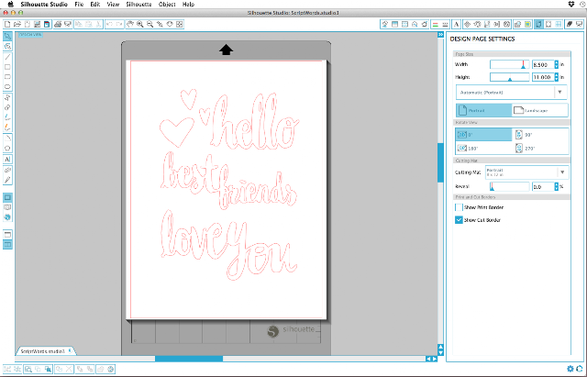Uncheck the Show Cut Border checkbox
587x377 pixels.
tap(460, 220)
